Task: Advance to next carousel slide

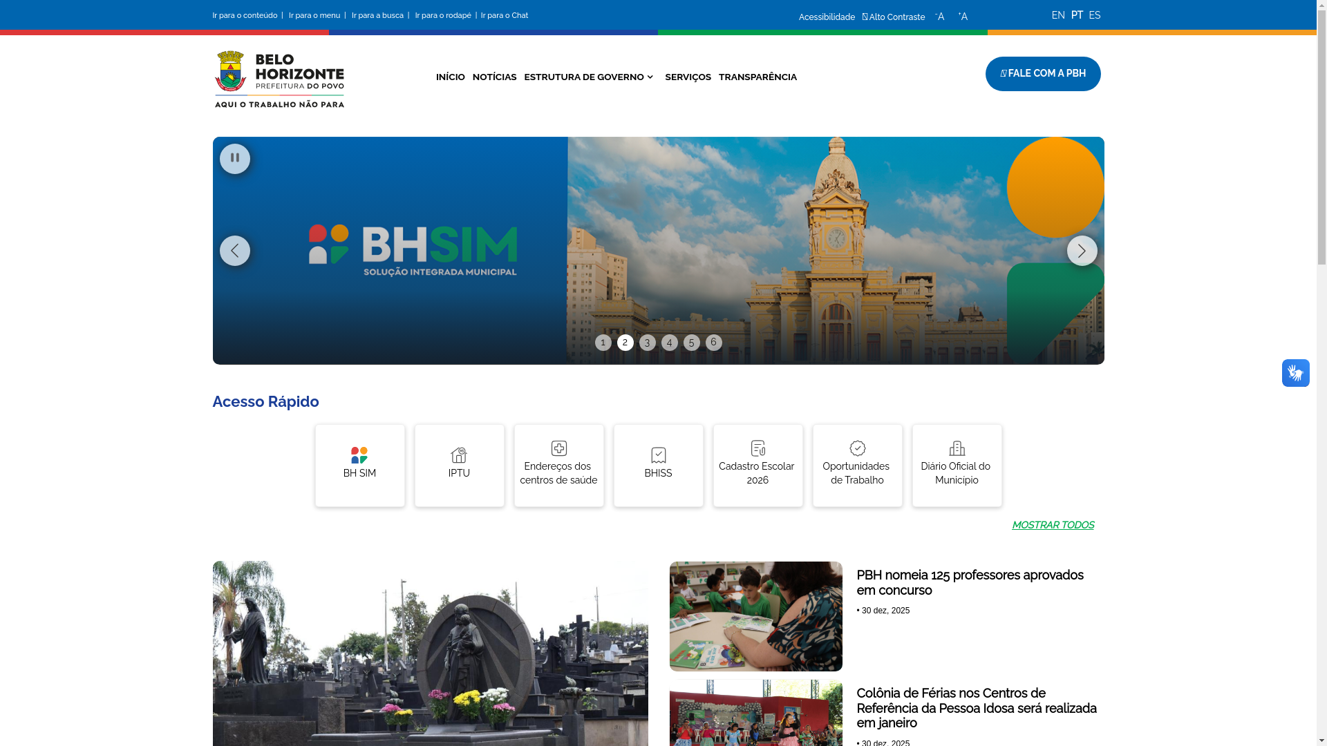Action: [1082, 251]
